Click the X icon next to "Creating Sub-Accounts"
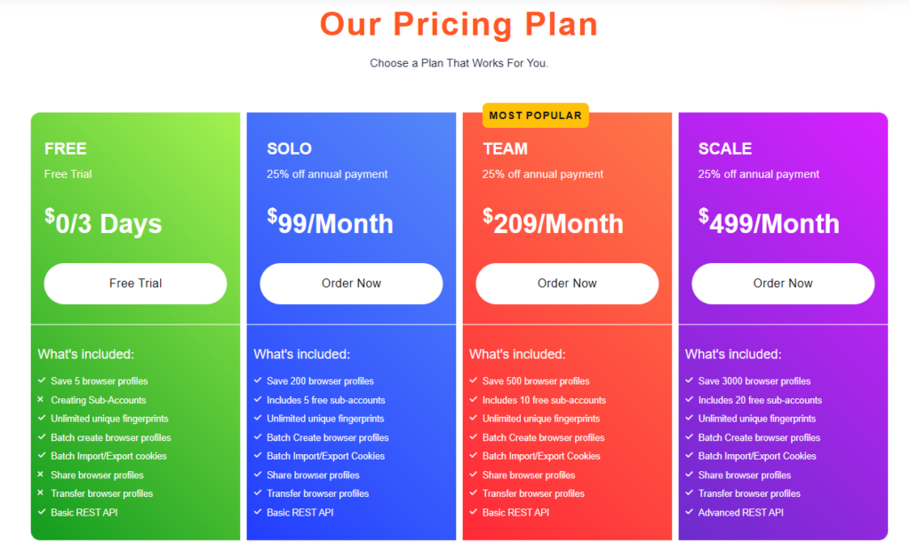The image size is (910, 552). click(x=41, y=399)
